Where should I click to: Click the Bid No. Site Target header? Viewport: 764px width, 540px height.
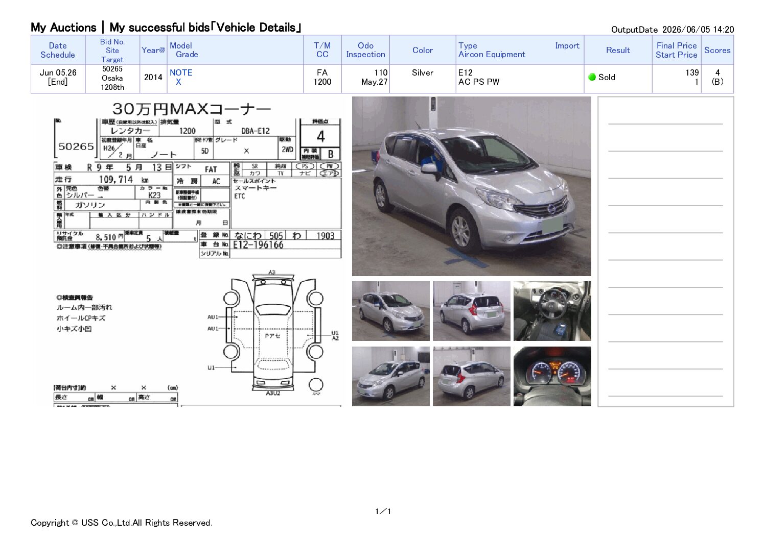pyautogui.click(x=112, y=50)
